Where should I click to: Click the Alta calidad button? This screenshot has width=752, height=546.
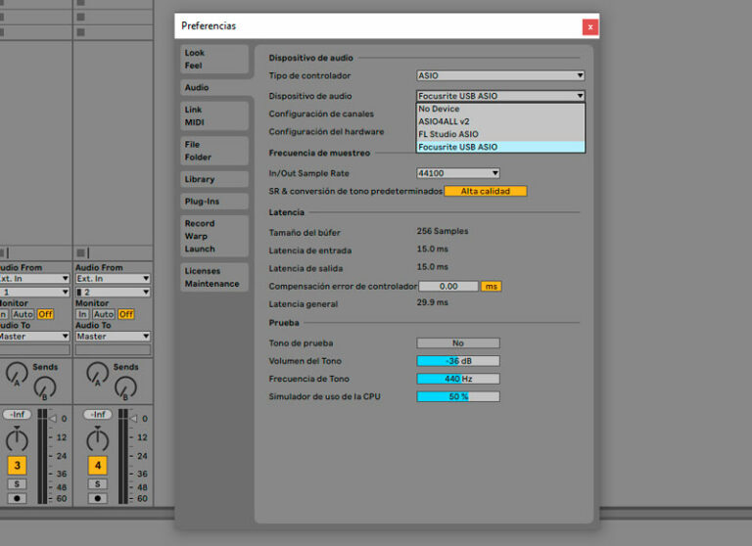point(486,191)
